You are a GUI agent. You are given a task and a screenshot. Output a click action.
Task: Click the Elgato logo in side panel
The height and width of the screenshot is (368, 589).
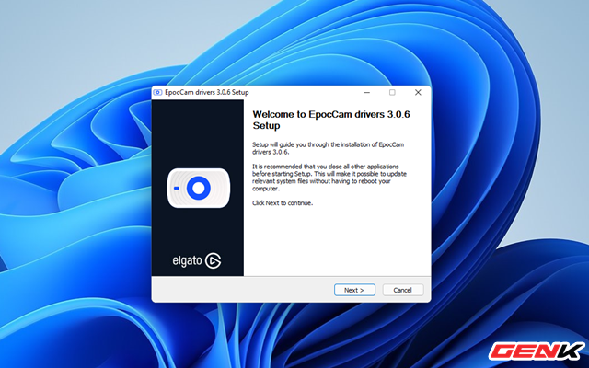[x=197, y=260]
